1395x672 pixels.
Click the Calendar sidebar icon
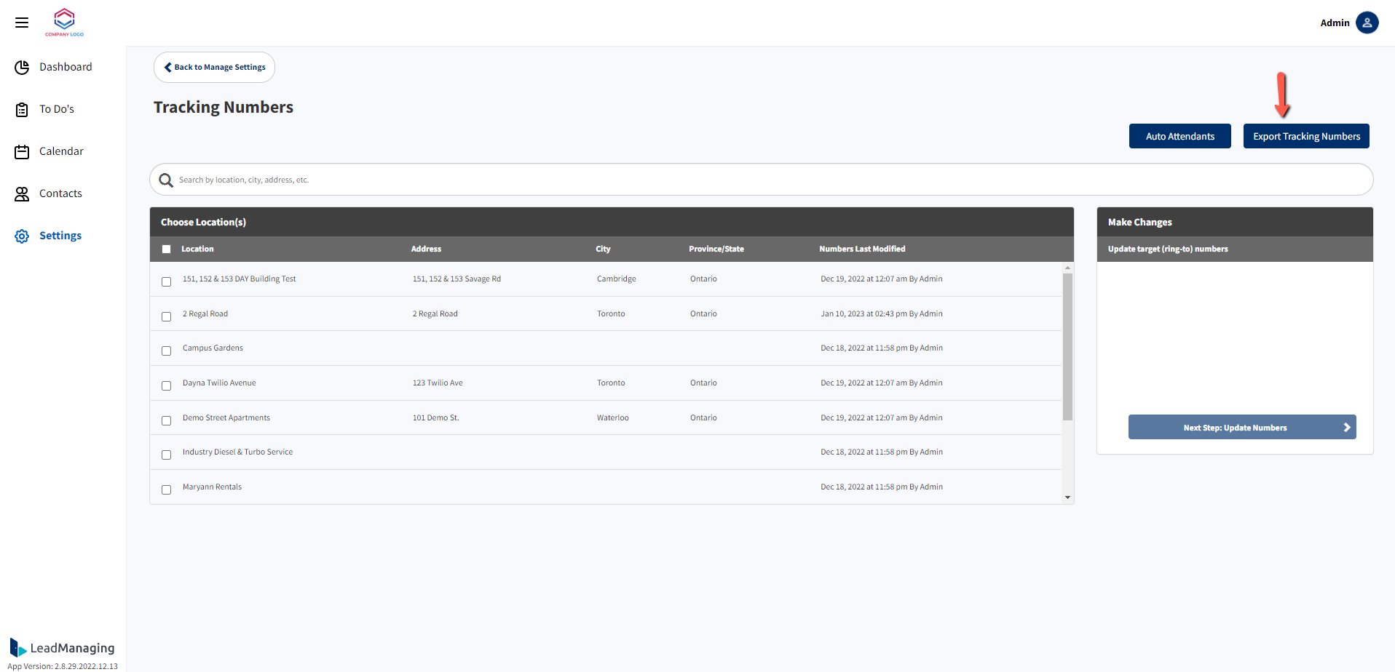pyautogui.click(x=22, y=152)
